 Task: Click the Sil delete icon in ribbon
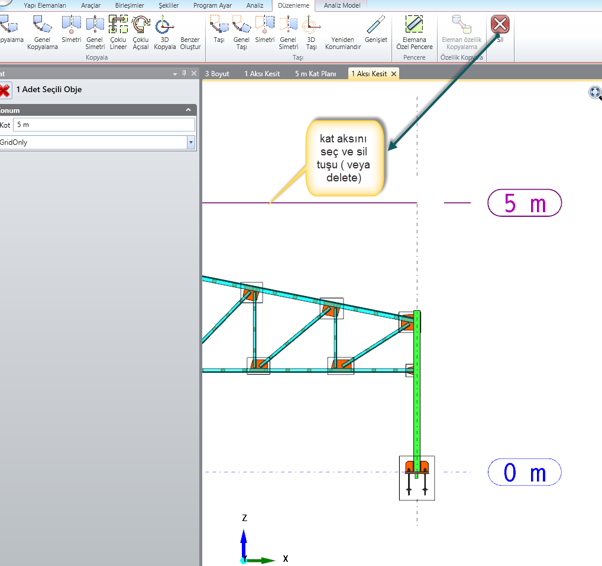click(x=500, y=25)
